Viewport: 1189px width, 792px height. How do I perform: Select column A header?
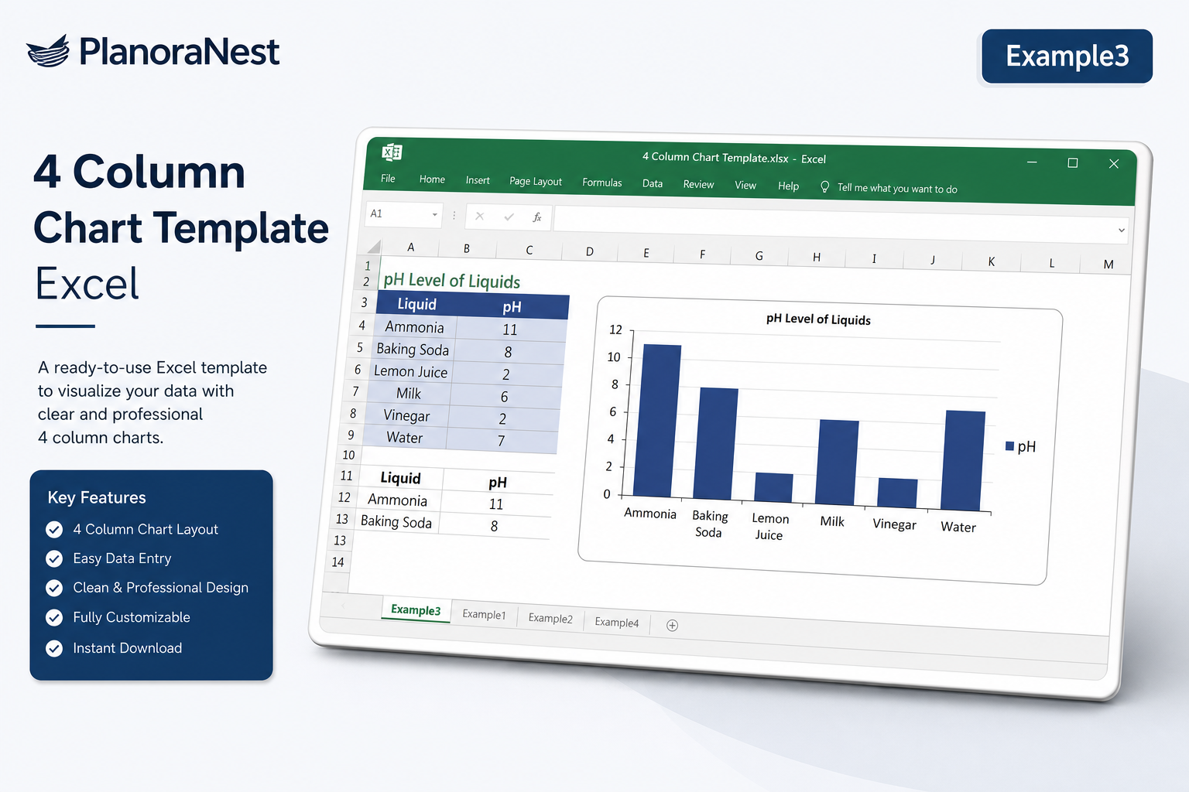coord(410,247)
